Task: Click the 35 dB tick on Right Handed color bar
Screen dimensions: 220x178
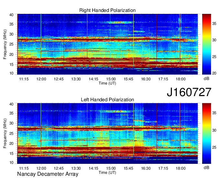Action: click(x=214, y=24)
